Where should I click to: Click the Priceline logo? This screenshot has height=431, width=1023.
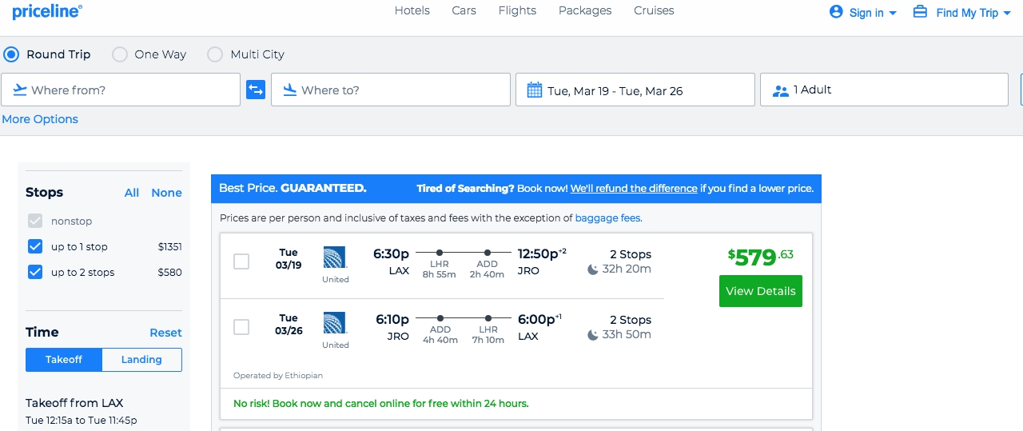point(47,11)
